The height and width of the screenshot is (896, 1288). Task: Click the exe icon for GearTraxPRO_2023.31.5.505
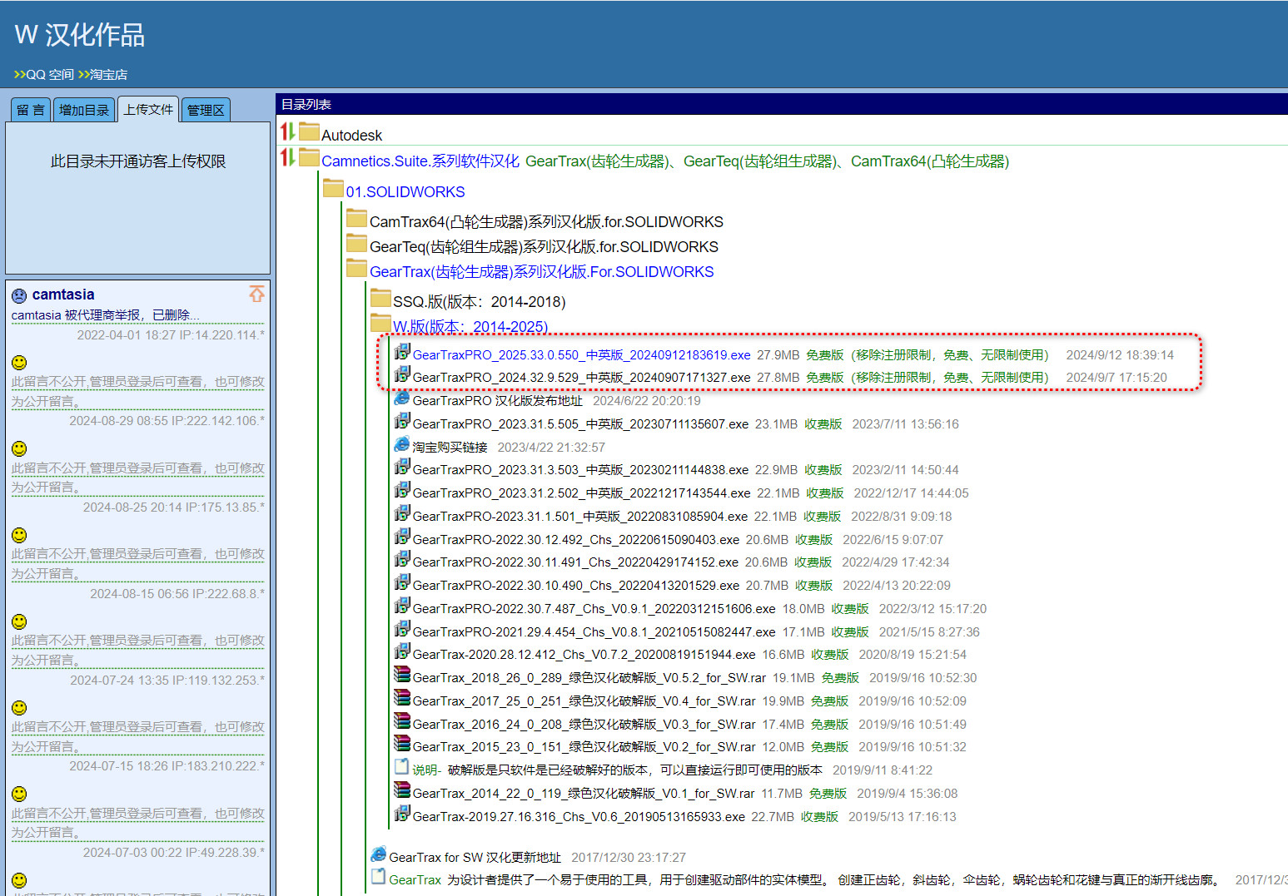coord(402,422)
